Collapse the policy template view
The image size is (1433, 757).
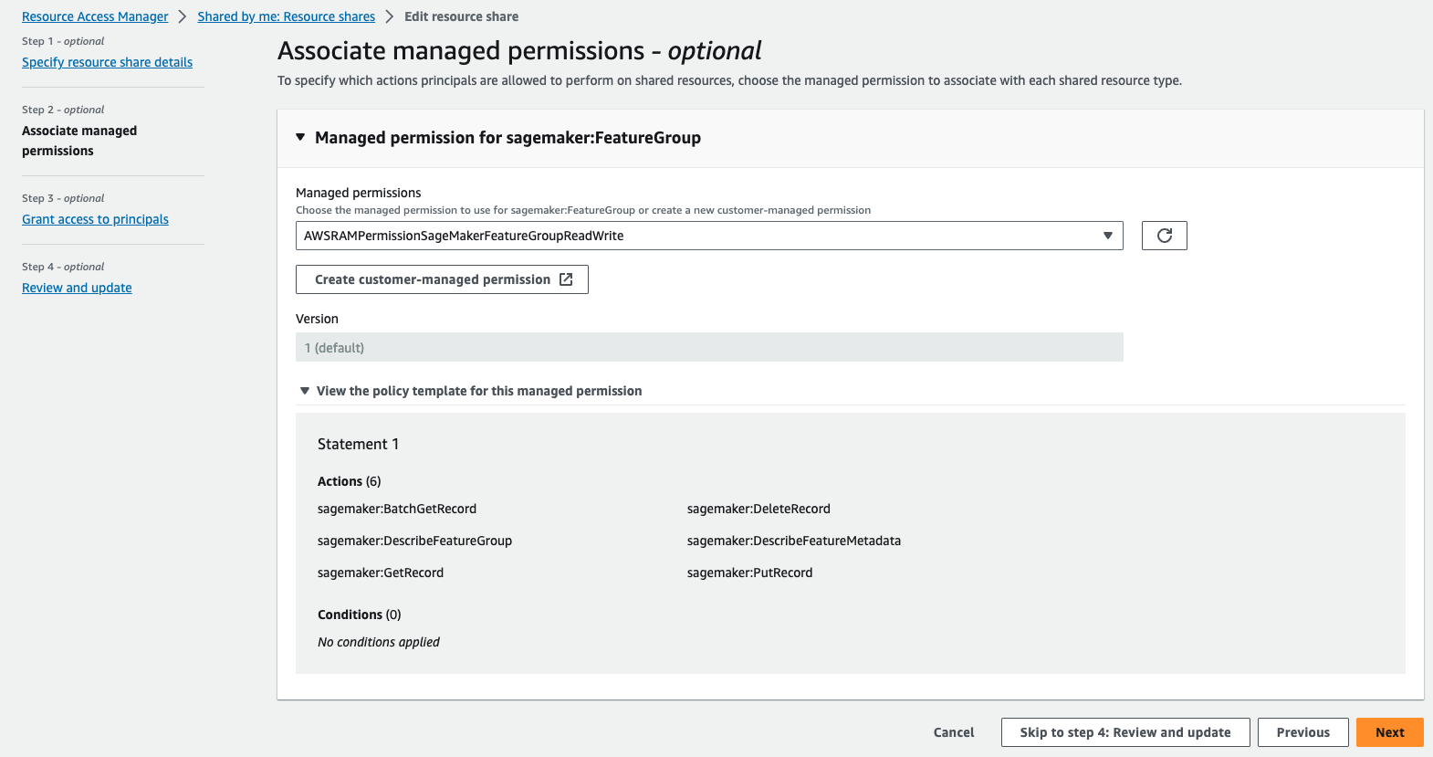(305, 391)
